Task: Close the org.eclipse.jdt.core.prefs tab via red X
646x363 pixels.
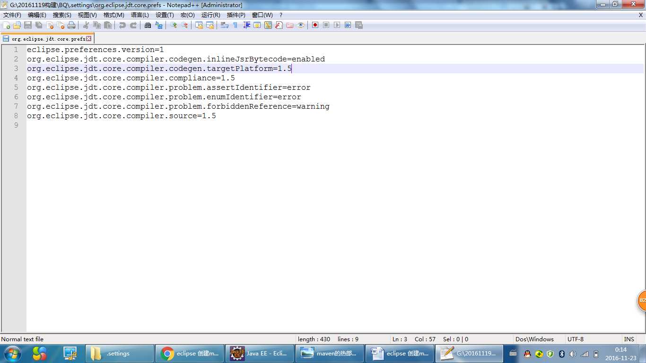Action: [x=88, y=39]
